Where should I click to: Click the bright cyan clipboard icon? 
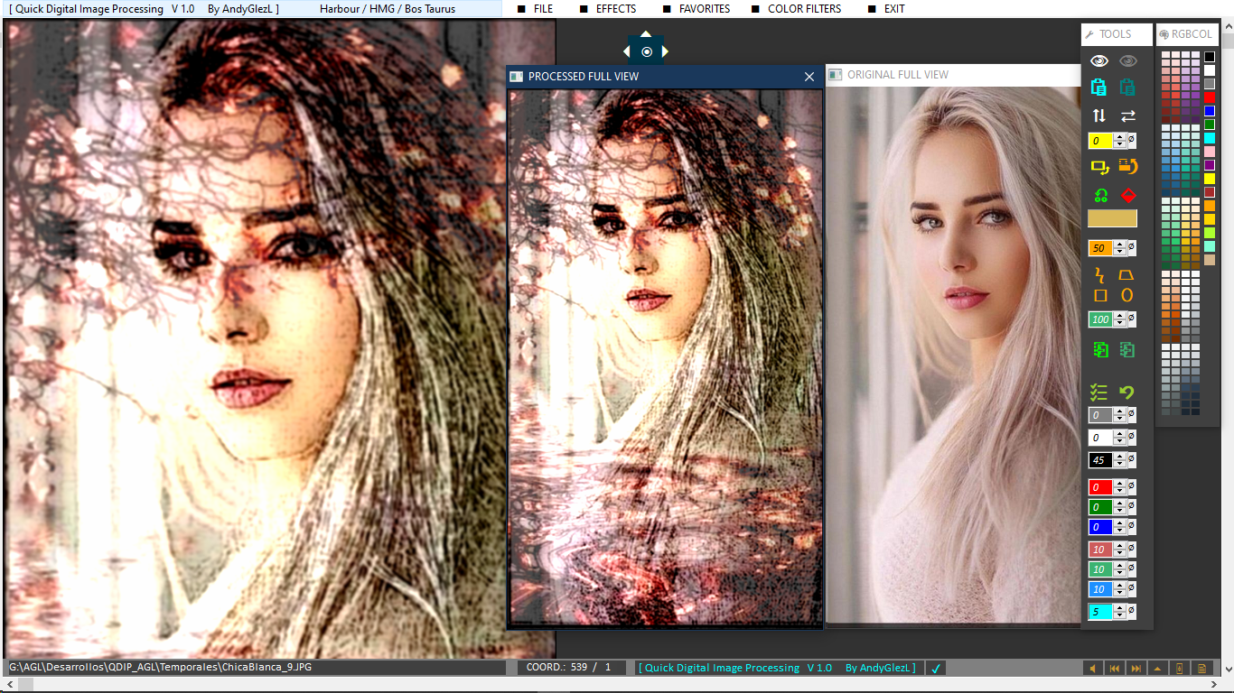tap(1098, 88)
